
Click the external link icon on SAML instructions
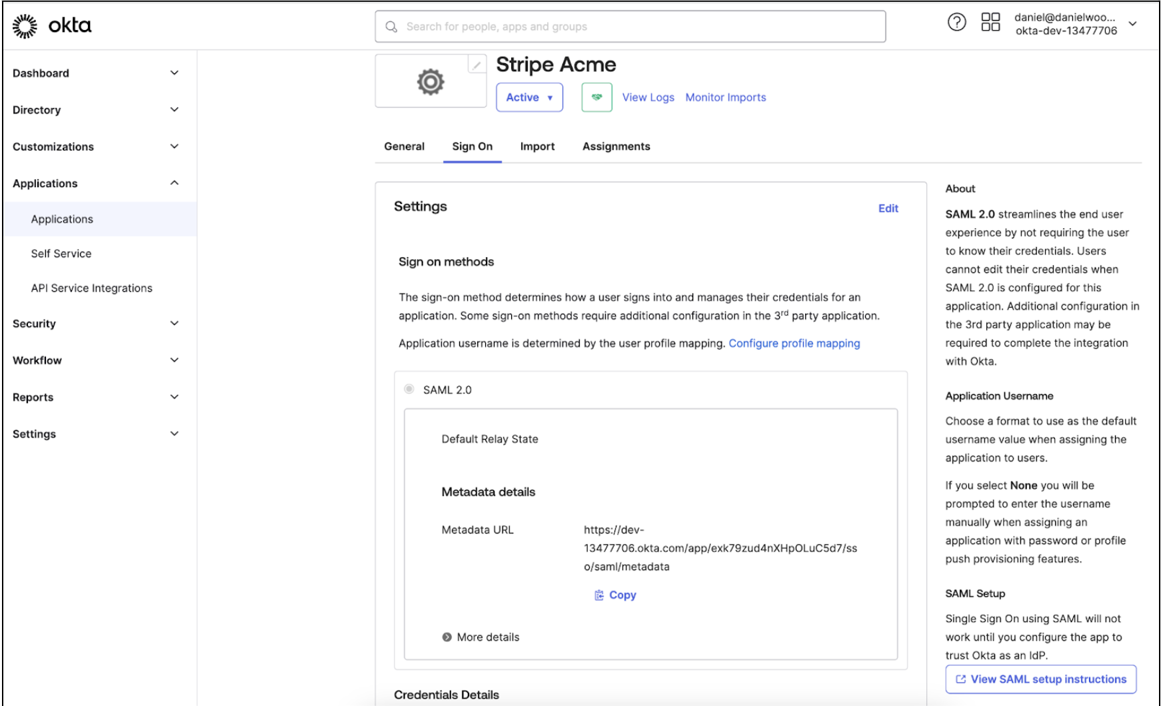(x=960, y=679)
